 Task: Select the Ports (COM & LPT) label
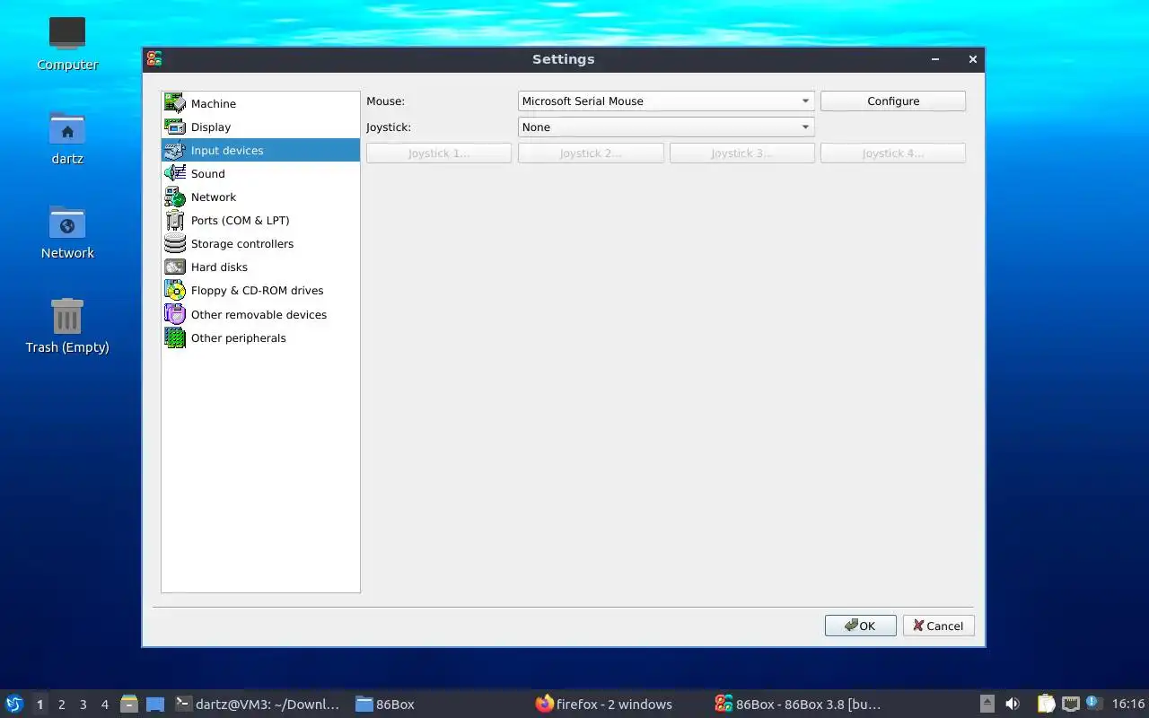point(240,221)
